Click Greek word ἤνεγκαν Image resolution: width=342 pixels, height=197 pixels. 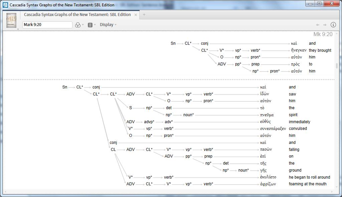point(299,50)
